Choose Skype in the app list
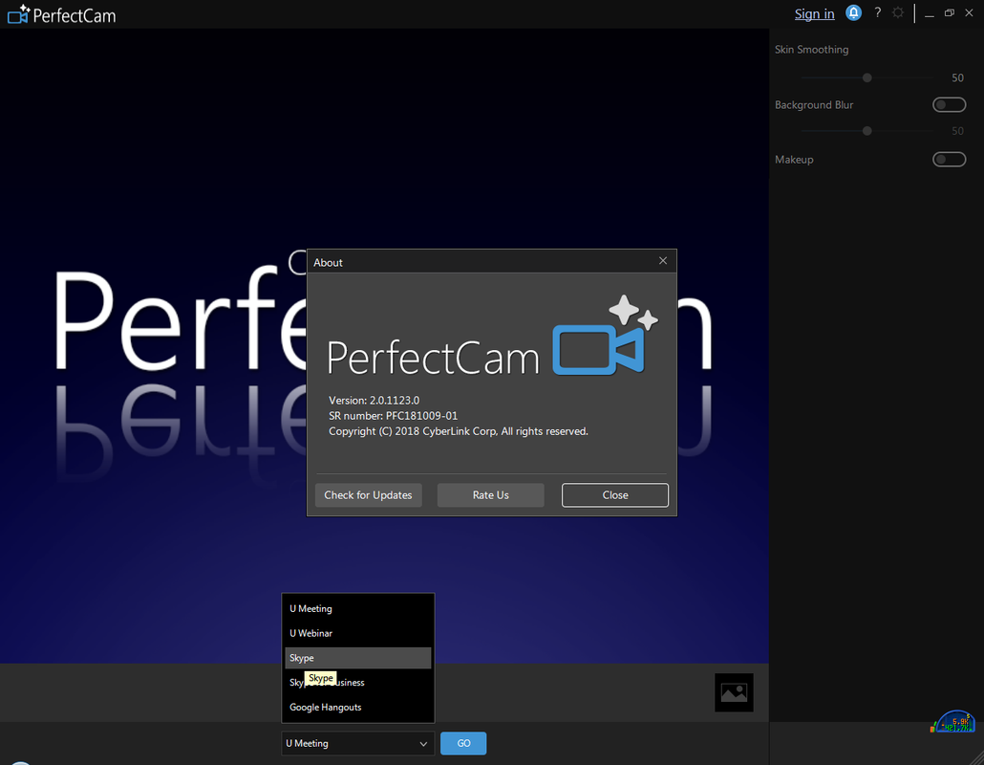Viewport: 984px width, 765px height. [x=357, y=658]
